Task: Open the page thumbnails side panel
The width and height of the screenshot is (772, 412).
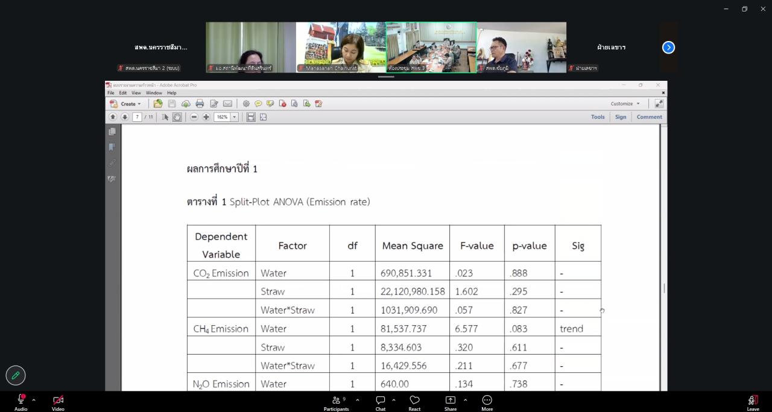Action: pos(112,132)
